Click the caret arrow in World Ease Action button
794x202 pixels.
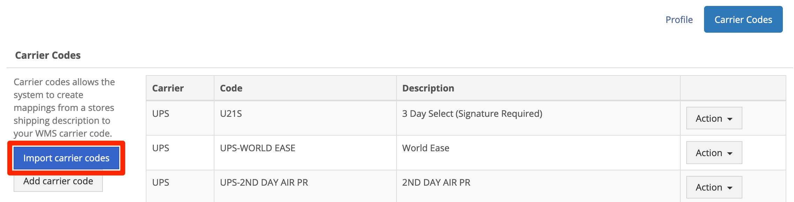tap(729, 154)
